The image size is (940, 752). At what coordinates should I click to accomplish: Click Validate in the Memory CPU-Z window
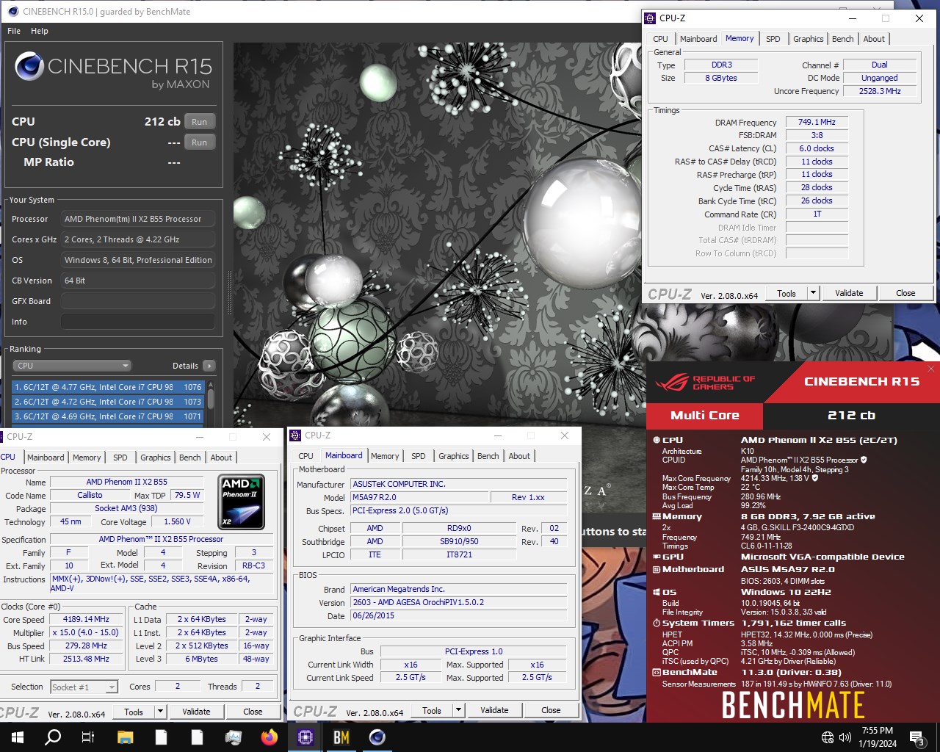click(x=849, y=293)
